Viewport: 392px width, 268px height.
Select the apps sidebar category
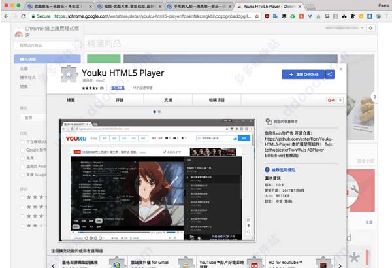pyautogui.click(x=27, y=77)
